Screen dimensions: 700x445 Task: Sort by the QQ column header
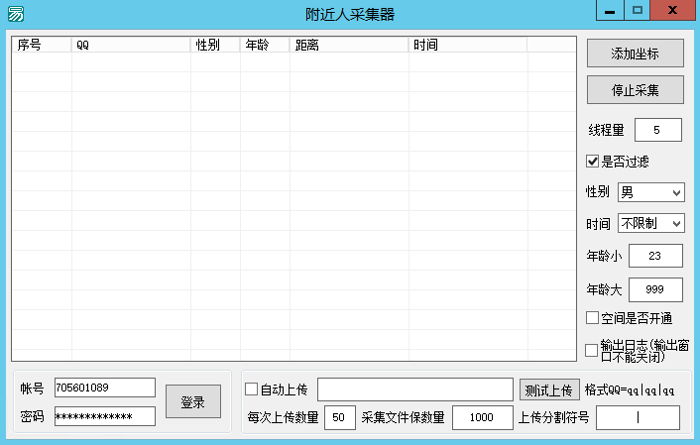pyautogui.click(x=130, y=46)
